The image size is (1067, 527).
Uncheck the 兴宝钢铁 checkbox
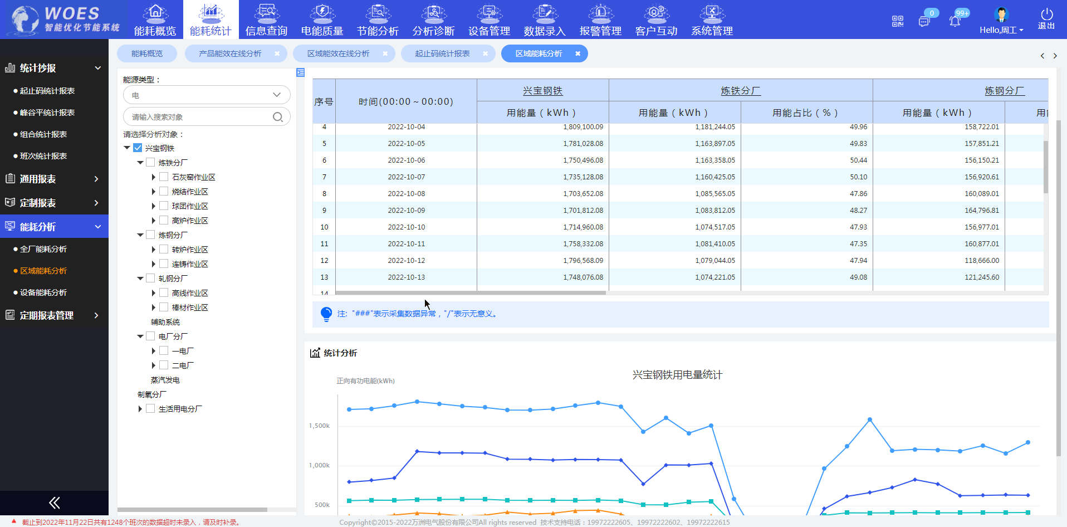pyautogui.click(x=138, y=148)
